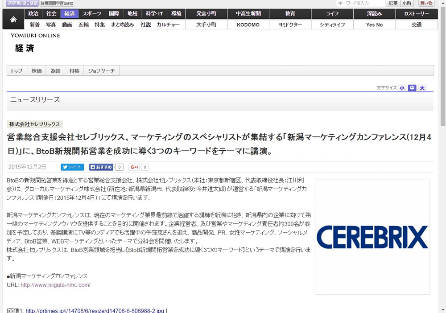Screen dimensions: 446x313
Task: Open 発言小町
Action: click(x=206, y=14)
